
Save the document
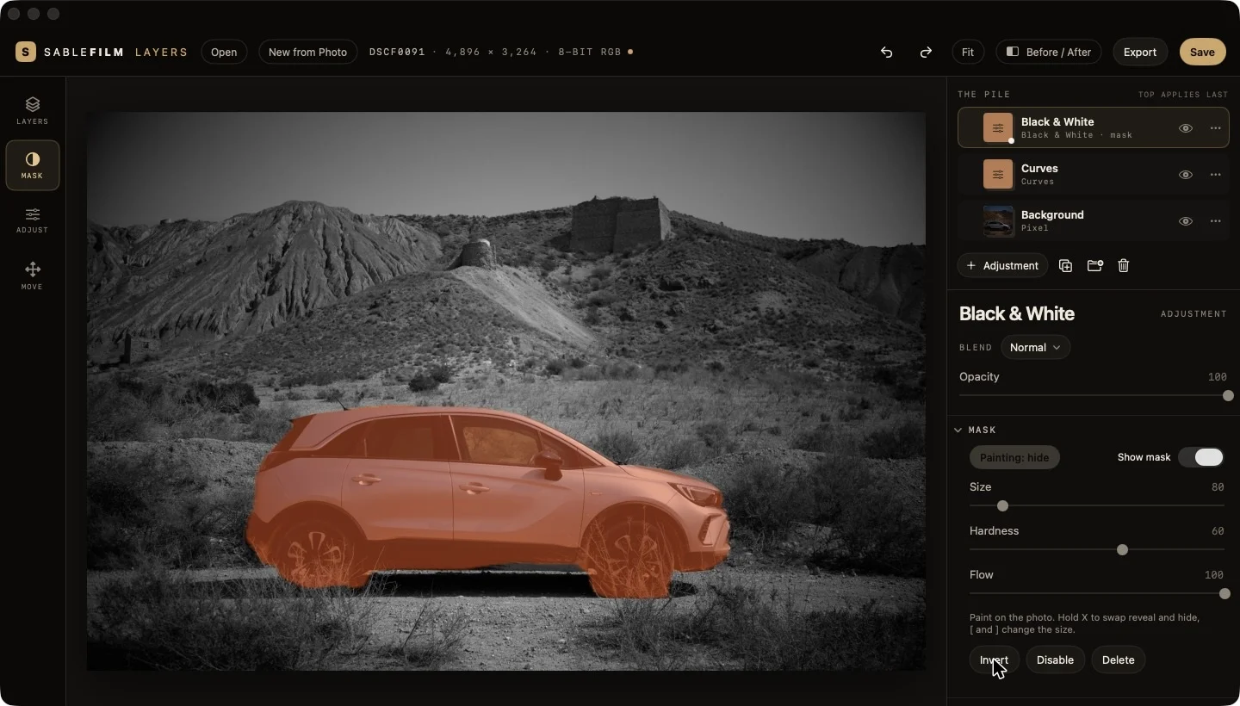(1202, 52)
